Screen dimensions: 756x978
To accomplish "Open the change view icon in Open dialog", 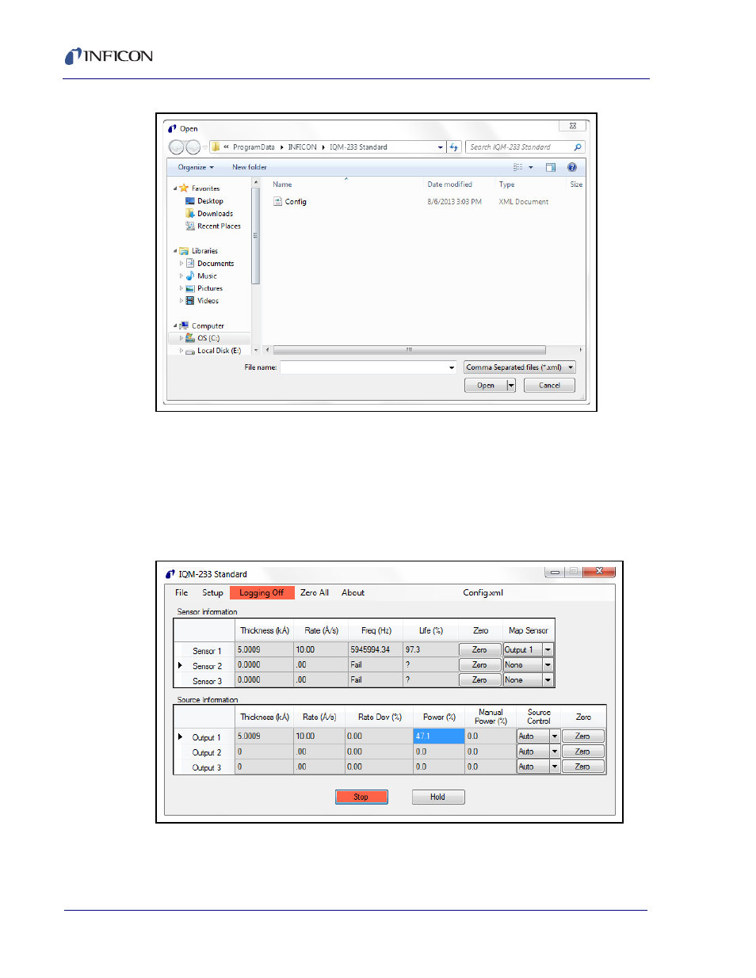I will (517, 167).
